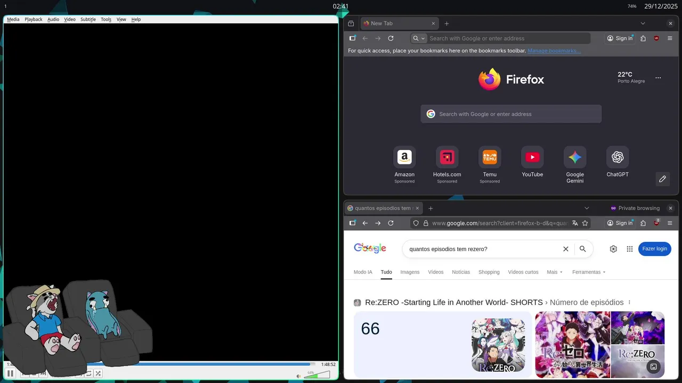682x383 pixels.
Task: Open Extensions in top Firefox toolbar
Action: [x=643, y=38]
